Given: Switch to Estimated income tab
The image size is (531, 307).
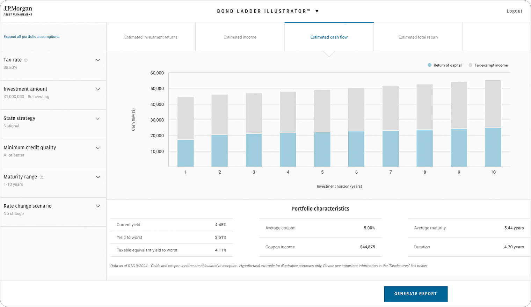Looking at the screenshot, I should click(x=240, y=37).
